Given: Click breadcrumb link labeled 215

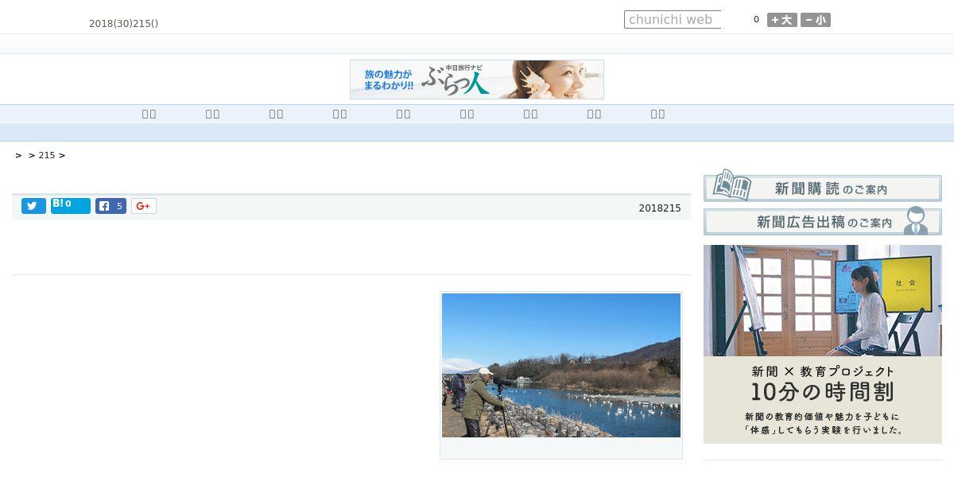Looking at the screenshot, I should click(47, 155).
